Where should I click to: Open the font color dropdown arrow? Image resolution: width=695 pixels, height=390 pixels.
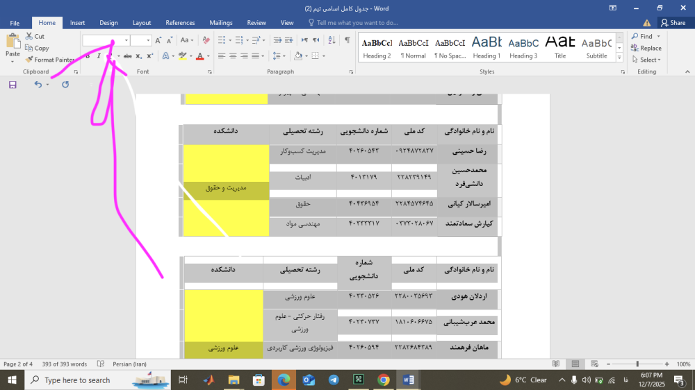[208, 56]
